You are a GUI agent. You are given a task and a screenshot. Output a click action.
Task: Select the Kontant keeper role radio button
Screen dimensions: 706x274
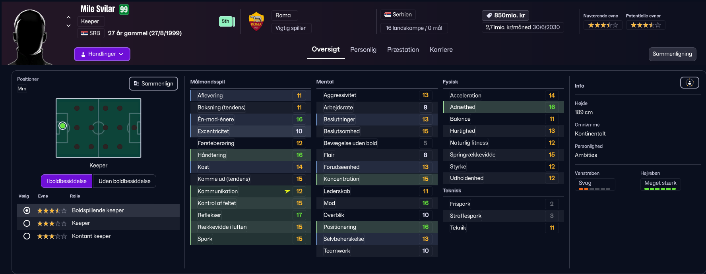[x=27, y=236]
